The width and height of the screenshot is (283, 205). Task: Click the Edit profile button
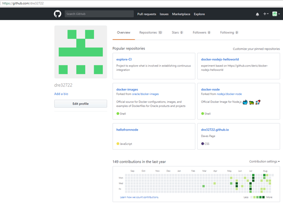pyautogui.click(x=81, y=104)
